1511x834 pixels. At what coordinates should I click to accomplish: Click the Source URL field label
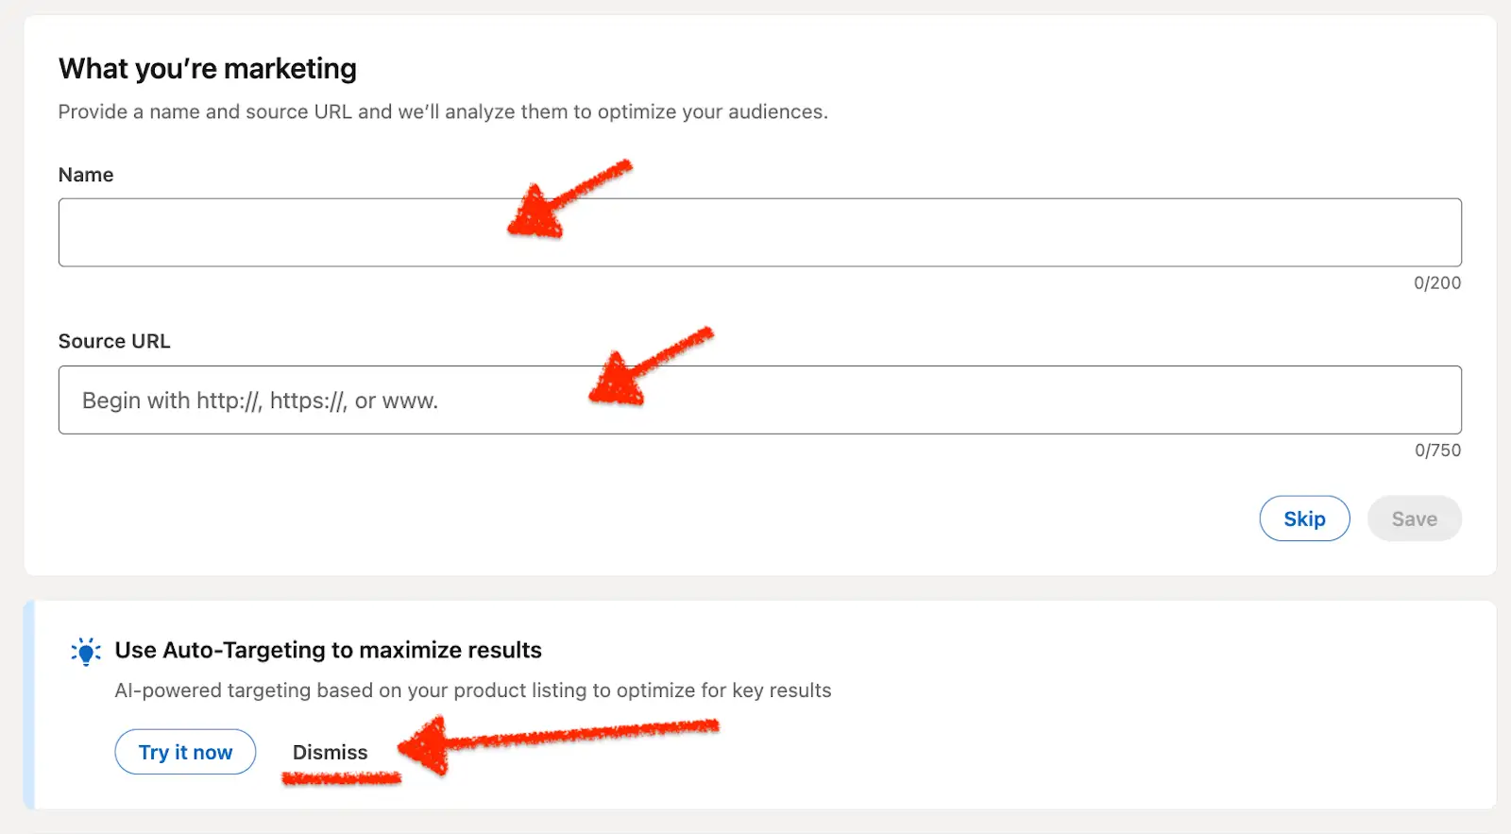point(114,341)
